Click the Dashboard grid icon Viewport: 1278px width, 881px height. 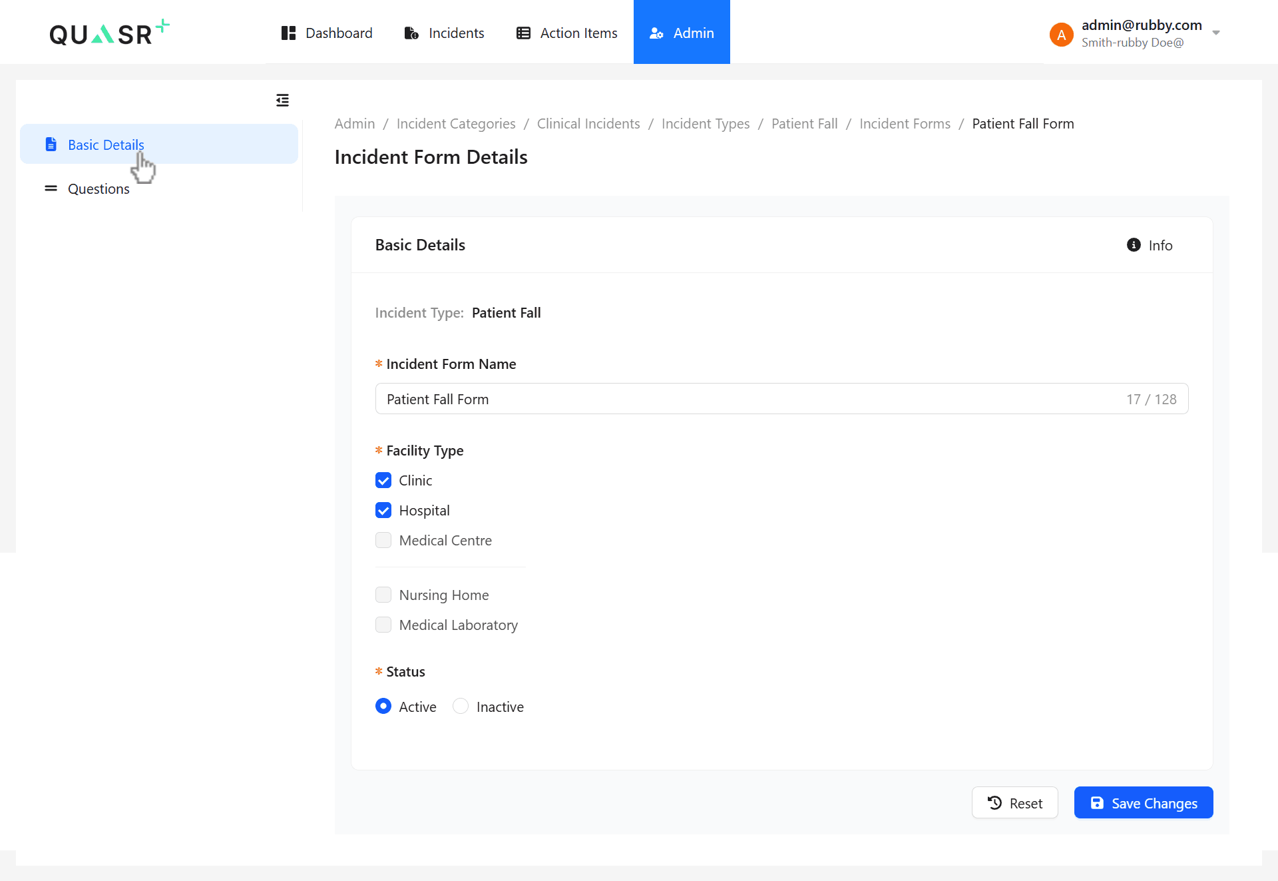coord(288,33)
